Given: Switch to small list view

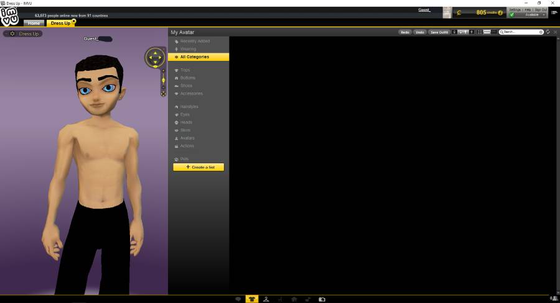Looking at the screenshot, I should [494, 32].
